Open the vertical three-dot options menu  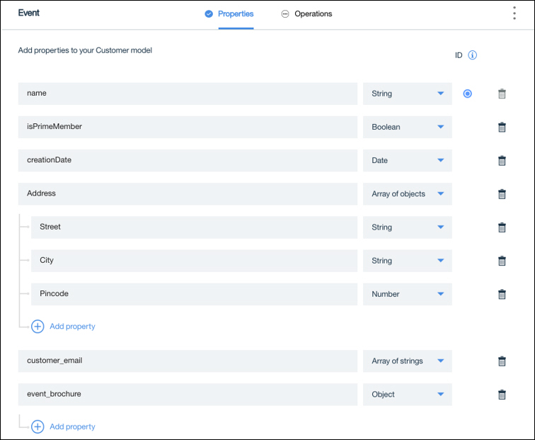(514, 13)
